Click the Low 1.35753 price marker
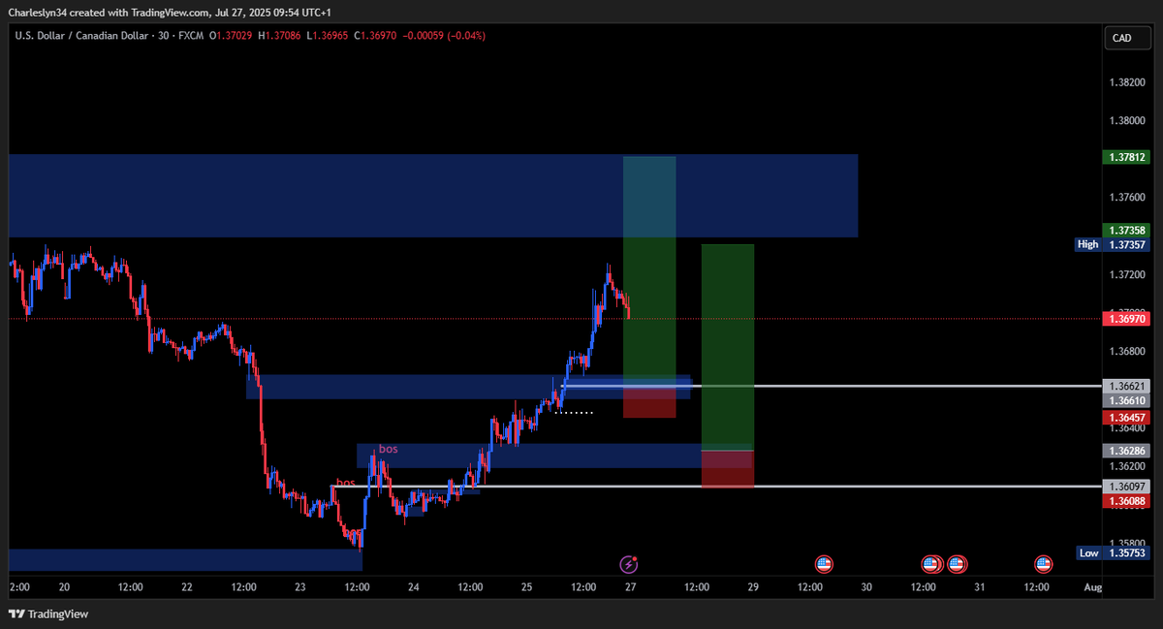The height and width of the screenshot is (629, 1163). click(x=1113, y=552)
